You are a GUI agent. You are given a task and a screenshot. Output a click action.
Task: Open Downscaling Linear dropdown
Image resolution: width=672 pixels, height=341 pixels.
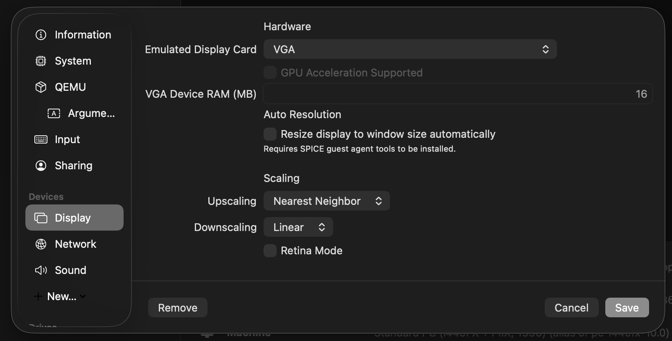point(298,227)
